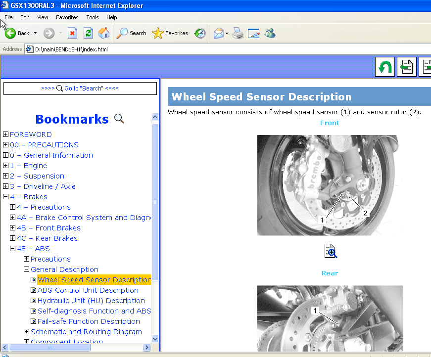
Task: Expand the 4C – Rear Brakes node
Action: (x=12, y=238)
